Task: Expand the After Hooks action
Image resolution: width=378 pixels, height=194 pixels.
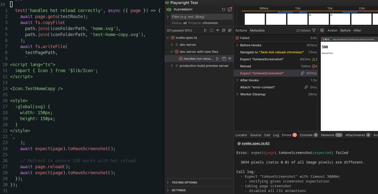Action: pyautogui.click(x=237, y=80)
